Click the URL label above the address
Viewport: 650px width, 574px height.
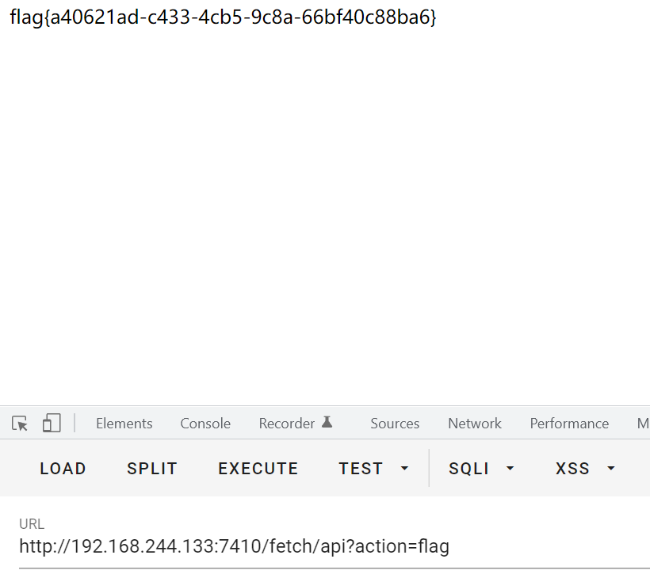pyautogui.click(x=32, y=524)
